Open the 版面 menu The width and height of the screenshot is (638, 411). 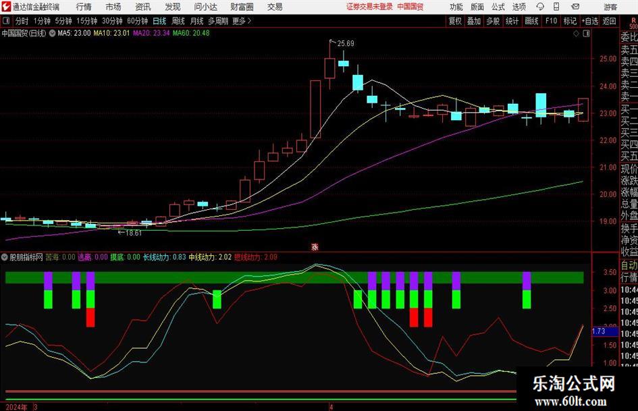click(477, 7)
